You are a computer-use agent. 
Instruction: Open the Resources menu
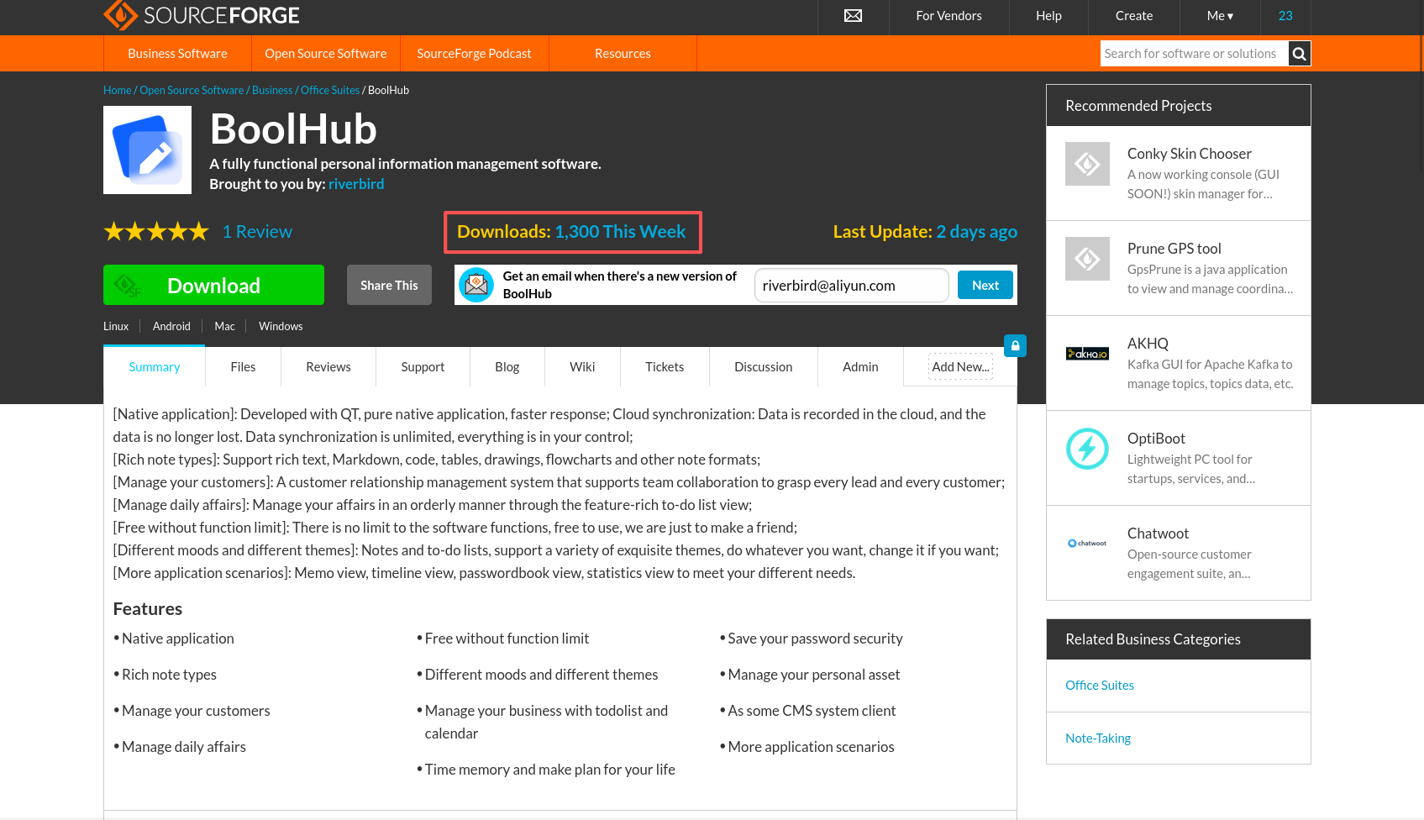point(623,54)
